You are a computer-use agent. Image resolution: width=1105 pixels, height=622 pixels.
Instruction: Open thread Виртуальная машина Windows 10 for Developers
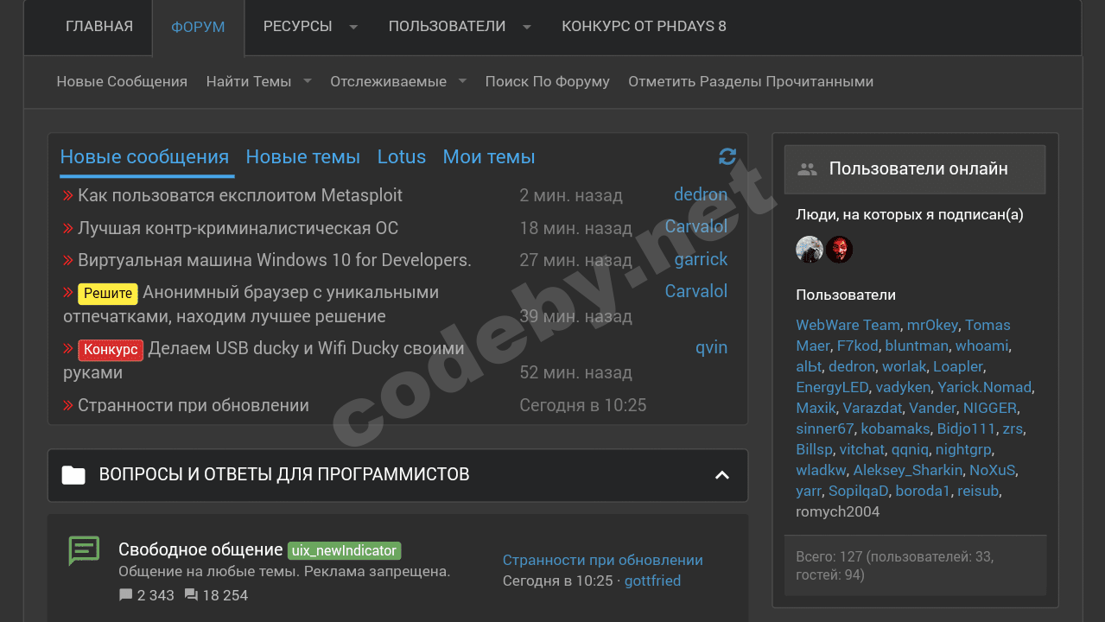pyautogui.click(x=275, y=260)
